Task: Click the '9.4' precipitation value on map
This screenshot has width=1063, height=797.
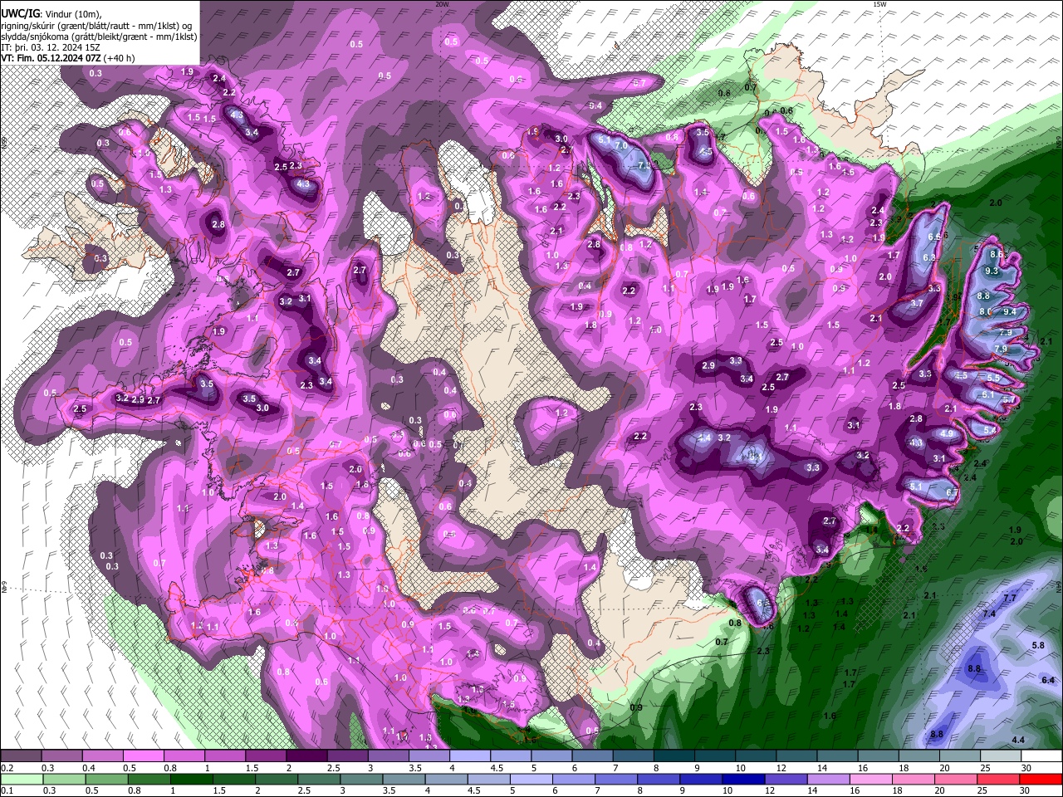Action: 1010,311
